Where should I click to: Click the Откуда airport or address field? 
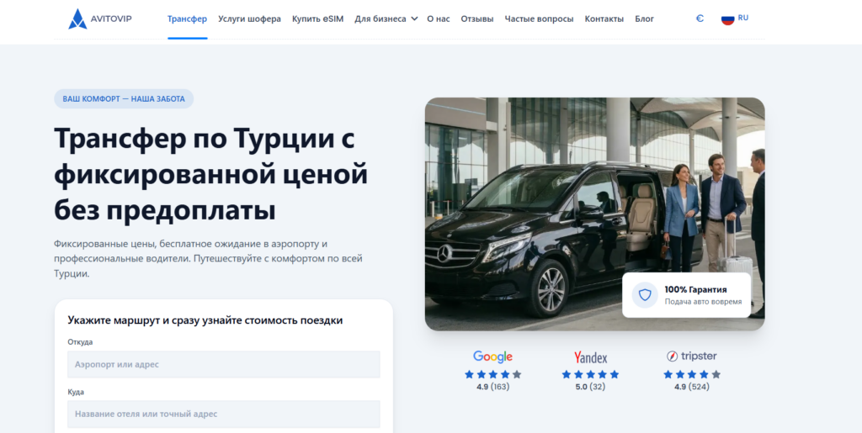pyautogui.click(x=224, y=364)
